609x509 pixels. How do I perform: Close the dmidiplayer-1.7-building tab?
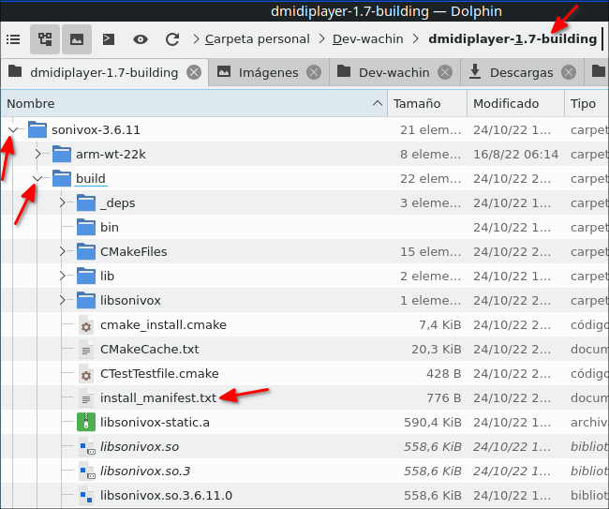point(194,72)
